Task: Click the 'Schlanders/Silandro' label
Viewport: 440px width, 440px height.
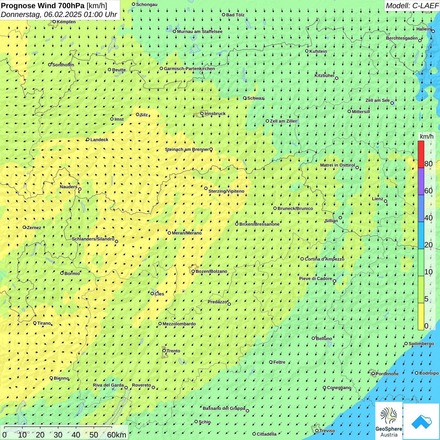Action: (93, 239)
